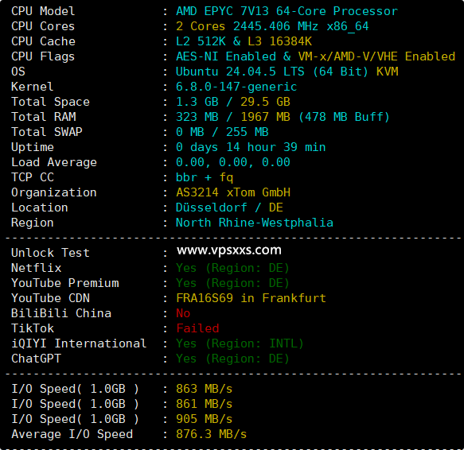Click the ChatGPT 'Yes (Region: DE)' result
This screenshot has height=450, width=464.
pos(232,359)
